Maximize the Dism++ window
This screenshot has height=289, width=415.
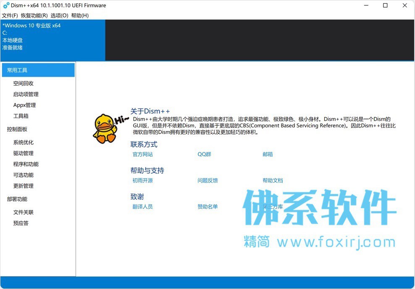[x=385, y=5]
